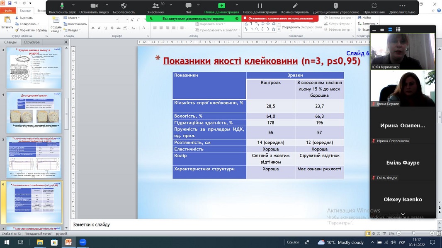442x248 pixels.
Task: Switch to reading view in status bar
Action: tap(379, 234)
